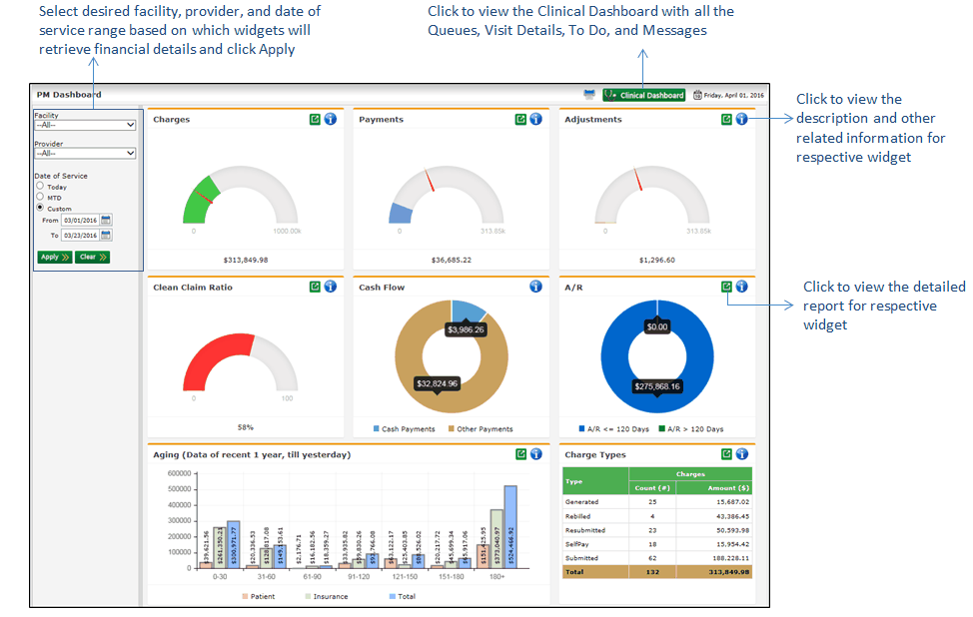The width and height of the screenshot is (973, 617).
Task: Click the Other Payments legend swatch
Action: click(x=452, y=428)
